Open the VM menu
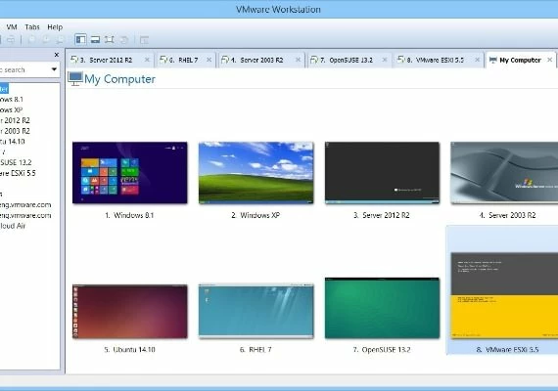Viewport: 558px width, 391px height. click(x=12, y=27)
